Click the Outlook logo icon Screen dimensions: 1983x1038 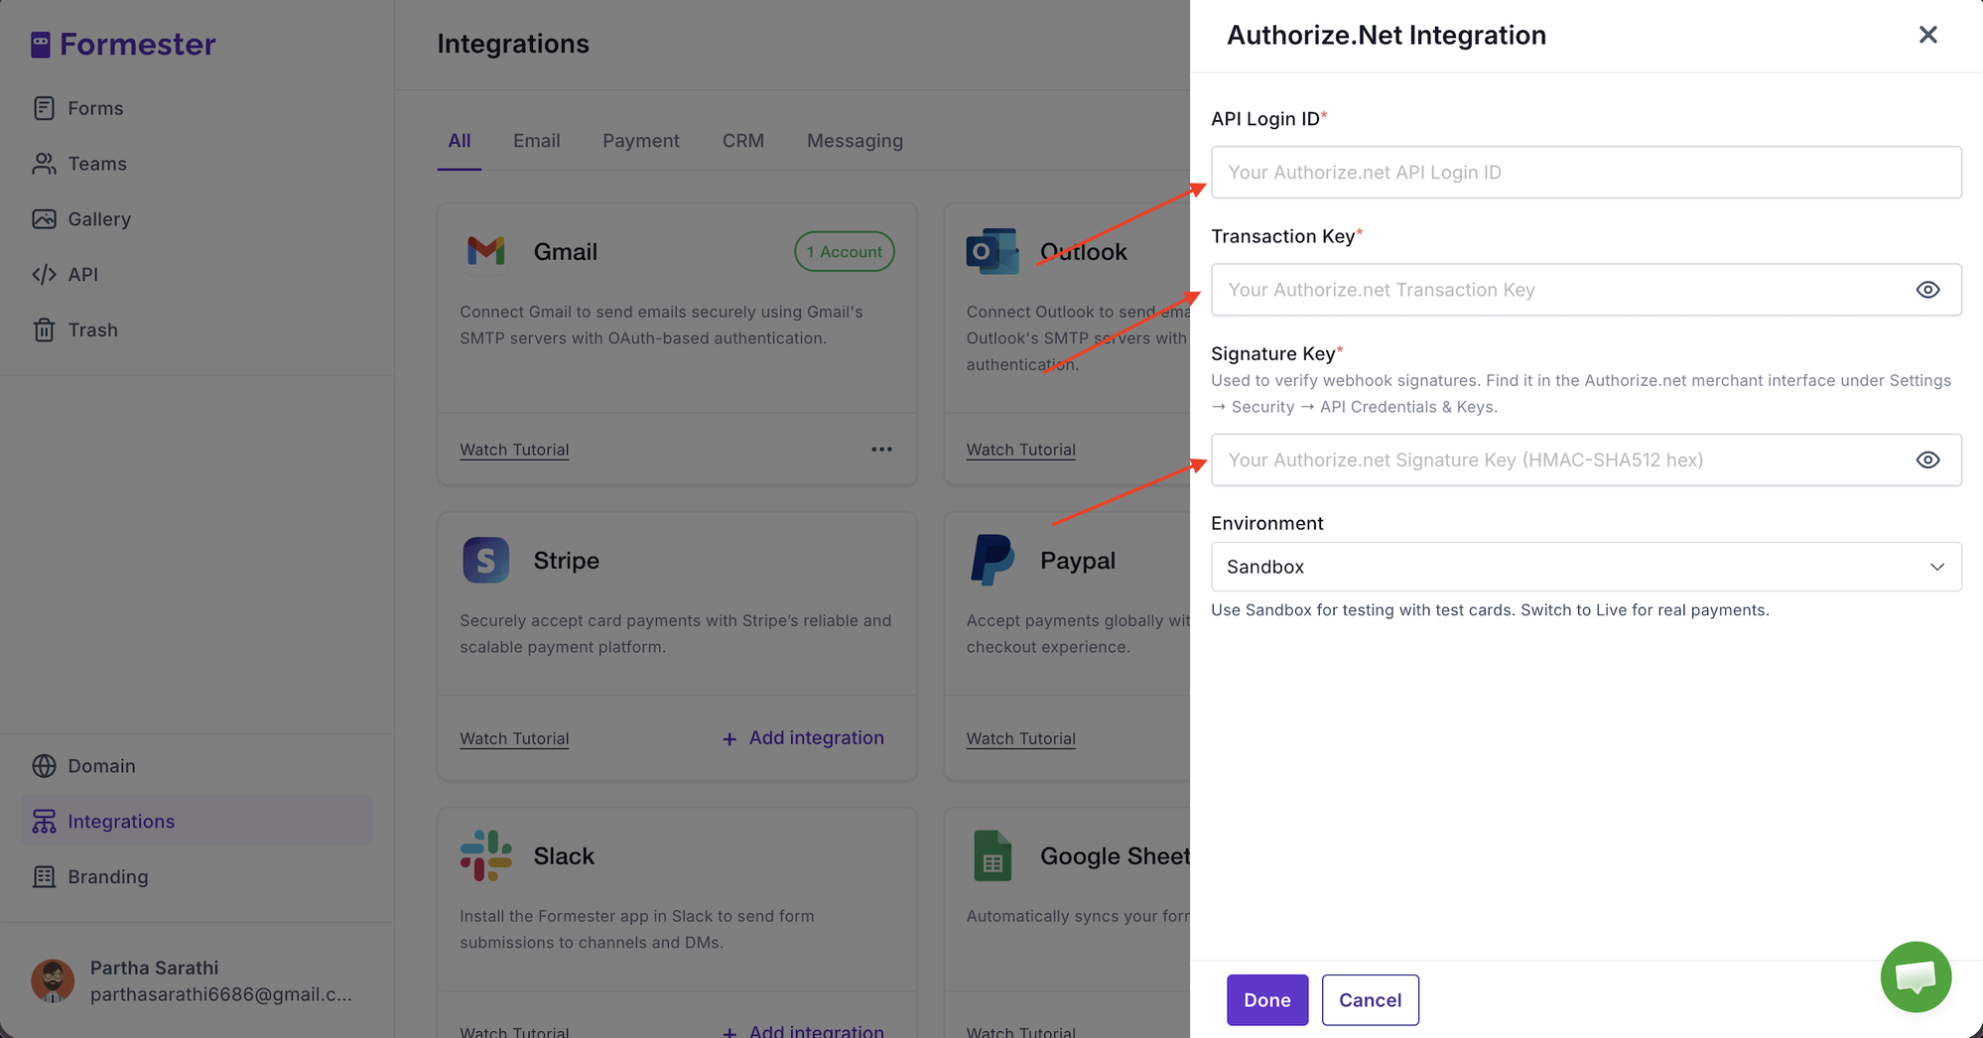point(992,251)
